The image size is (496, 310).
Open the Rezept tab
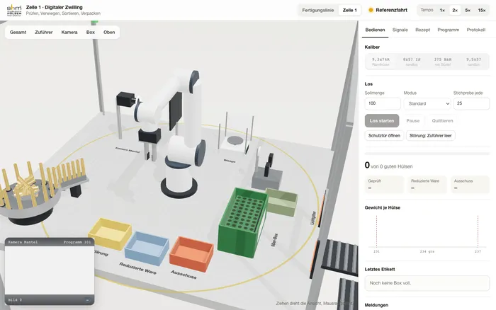click(422, 30)
